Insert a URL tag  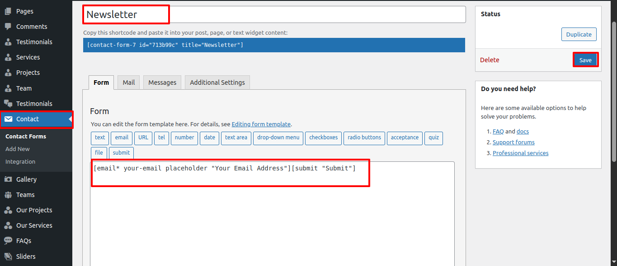[143, 138]
